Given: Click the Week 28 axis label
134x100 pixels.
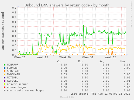Looking at the screenshot, I should pyautogui.click(x=20, y=57).
